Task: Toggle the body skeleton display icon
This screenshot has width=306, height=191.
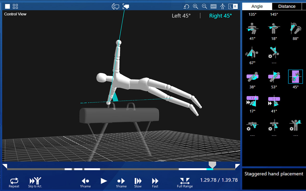Action: tap(223, 6)
